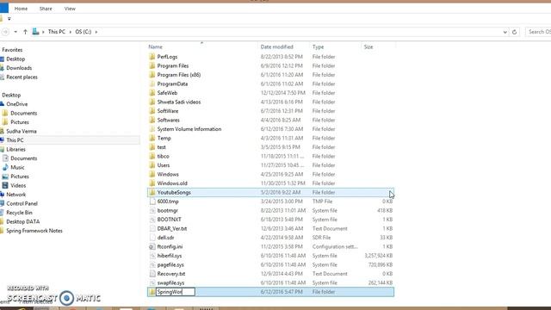Open the Share ribbon tab
The width and height of the screenshot is (551, 310).
[46, 9]
